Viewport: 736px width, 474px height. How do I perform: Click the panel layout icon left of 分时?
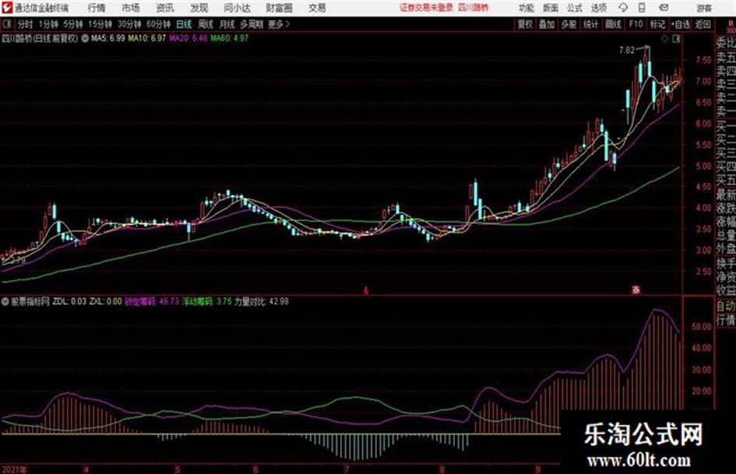tap(7, 24)
